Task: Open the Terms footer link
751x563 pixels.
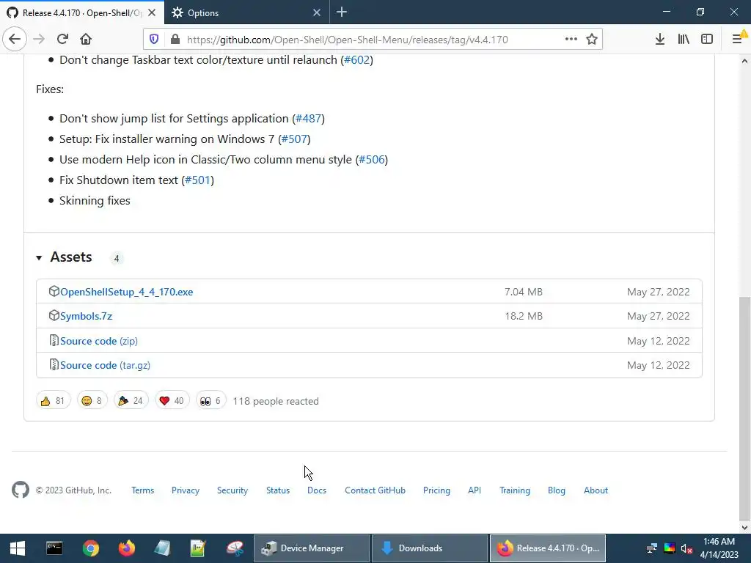Action: tap(143, 490)
